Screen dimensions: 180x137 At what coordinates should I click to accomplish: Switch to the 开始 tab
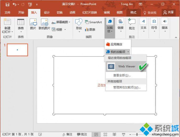[21, 12]
